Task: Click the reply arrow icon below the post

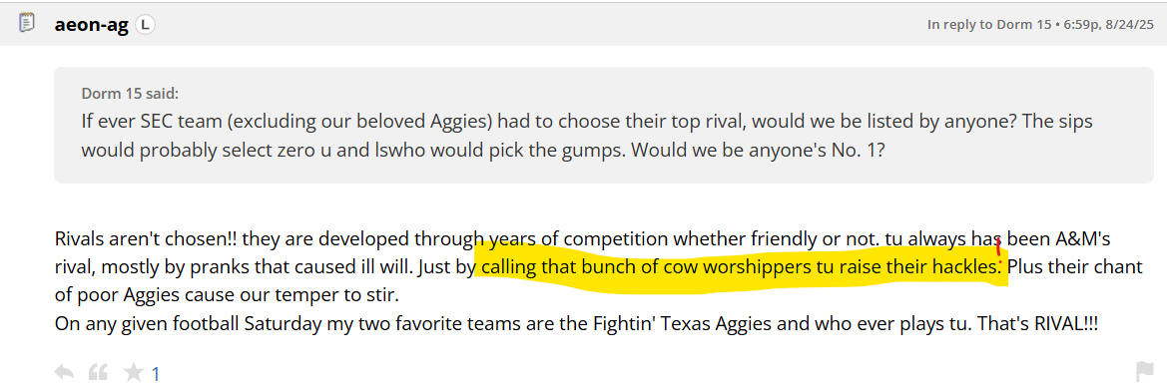Action: 64,372
